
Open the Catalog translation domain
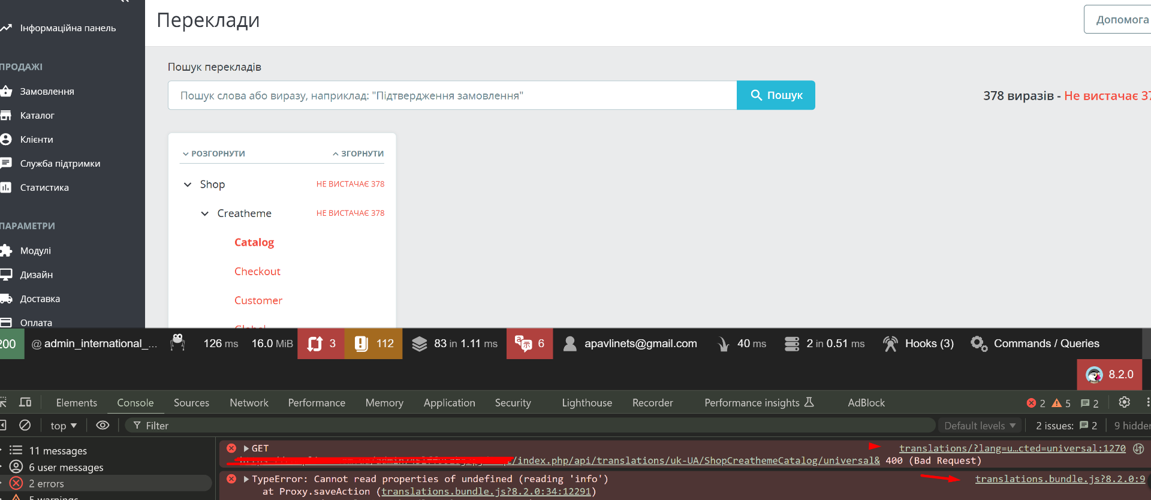coord(254,242)
